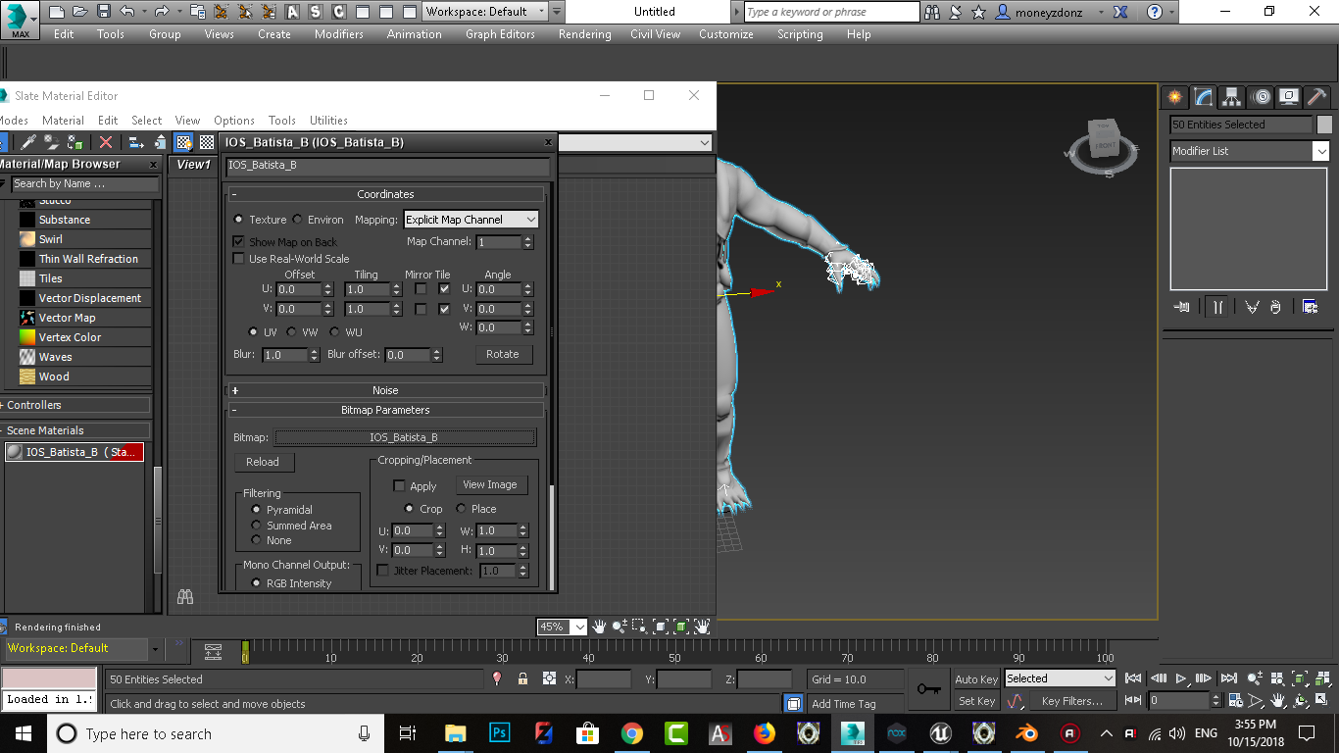Select the Environ radio button
The height and width of the screenshot is (753, 1339).
[297, 220]
